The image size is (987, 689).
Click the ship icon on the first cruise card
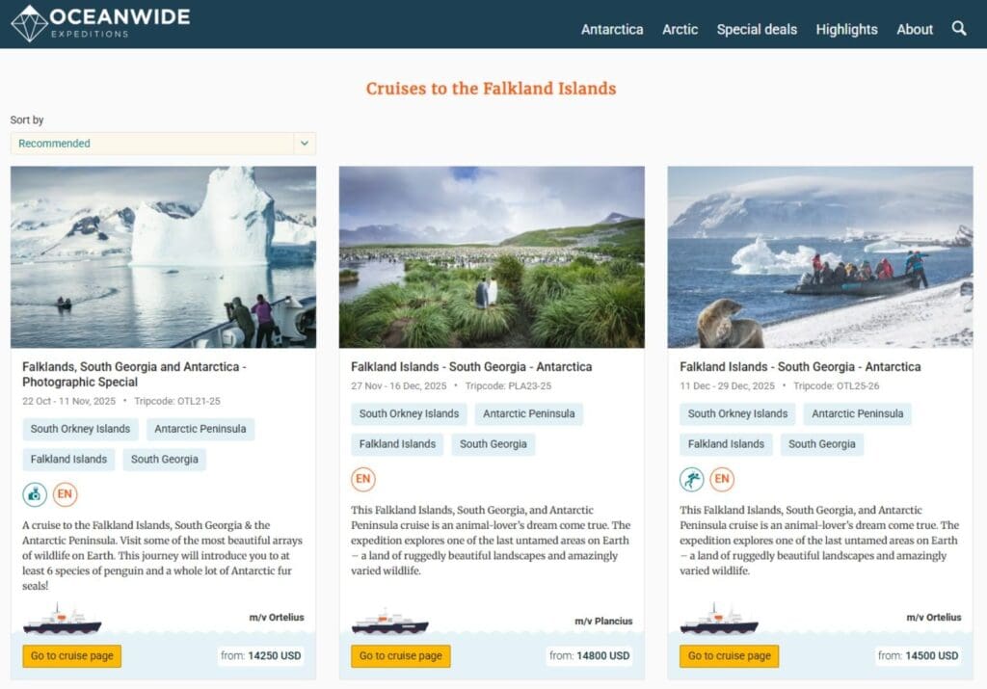tap(62, 620)
